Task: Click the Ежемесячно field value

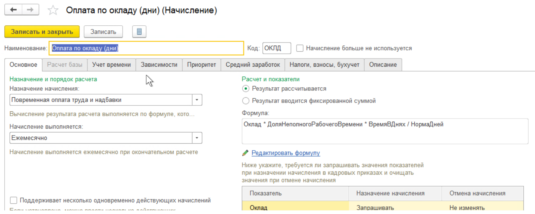Action: point(101,138)
